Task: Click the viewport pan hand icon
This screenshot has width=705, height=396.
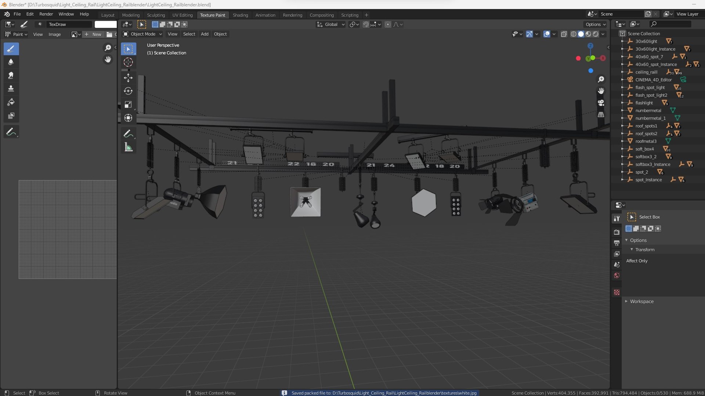Action: tap(601, 91)
